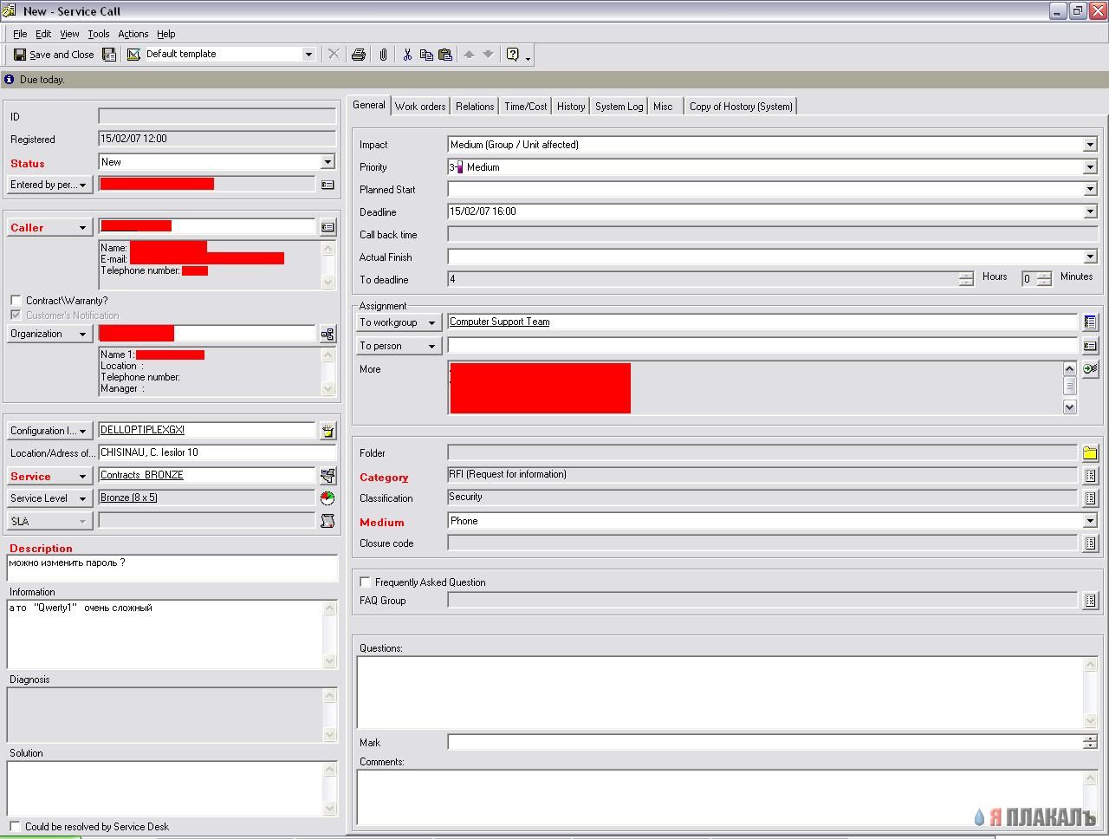This screenshot has height=839, width=1109.
Task: Click the Cut scissors icon
Action: coord(407,55)
